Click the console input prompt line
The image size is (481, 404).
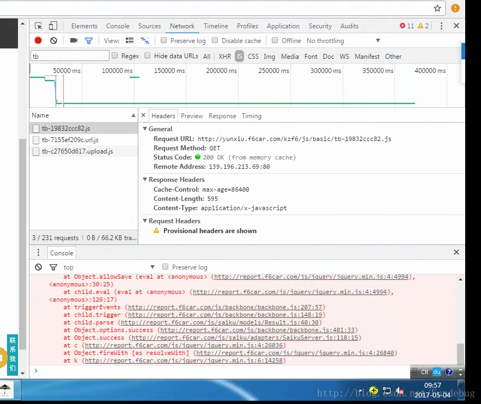pos(220,371)
